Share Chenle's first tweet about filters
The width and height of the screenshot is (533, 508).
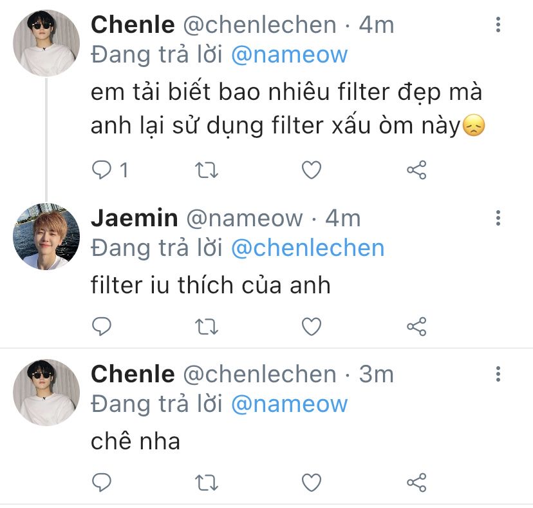click(416, 170)
